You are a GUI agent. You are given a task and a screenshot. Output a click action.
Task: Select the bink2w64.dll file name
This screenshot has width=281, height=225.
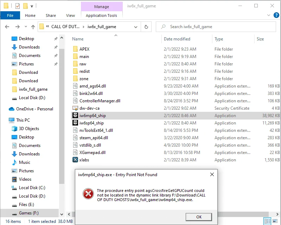tap(91, 93)
